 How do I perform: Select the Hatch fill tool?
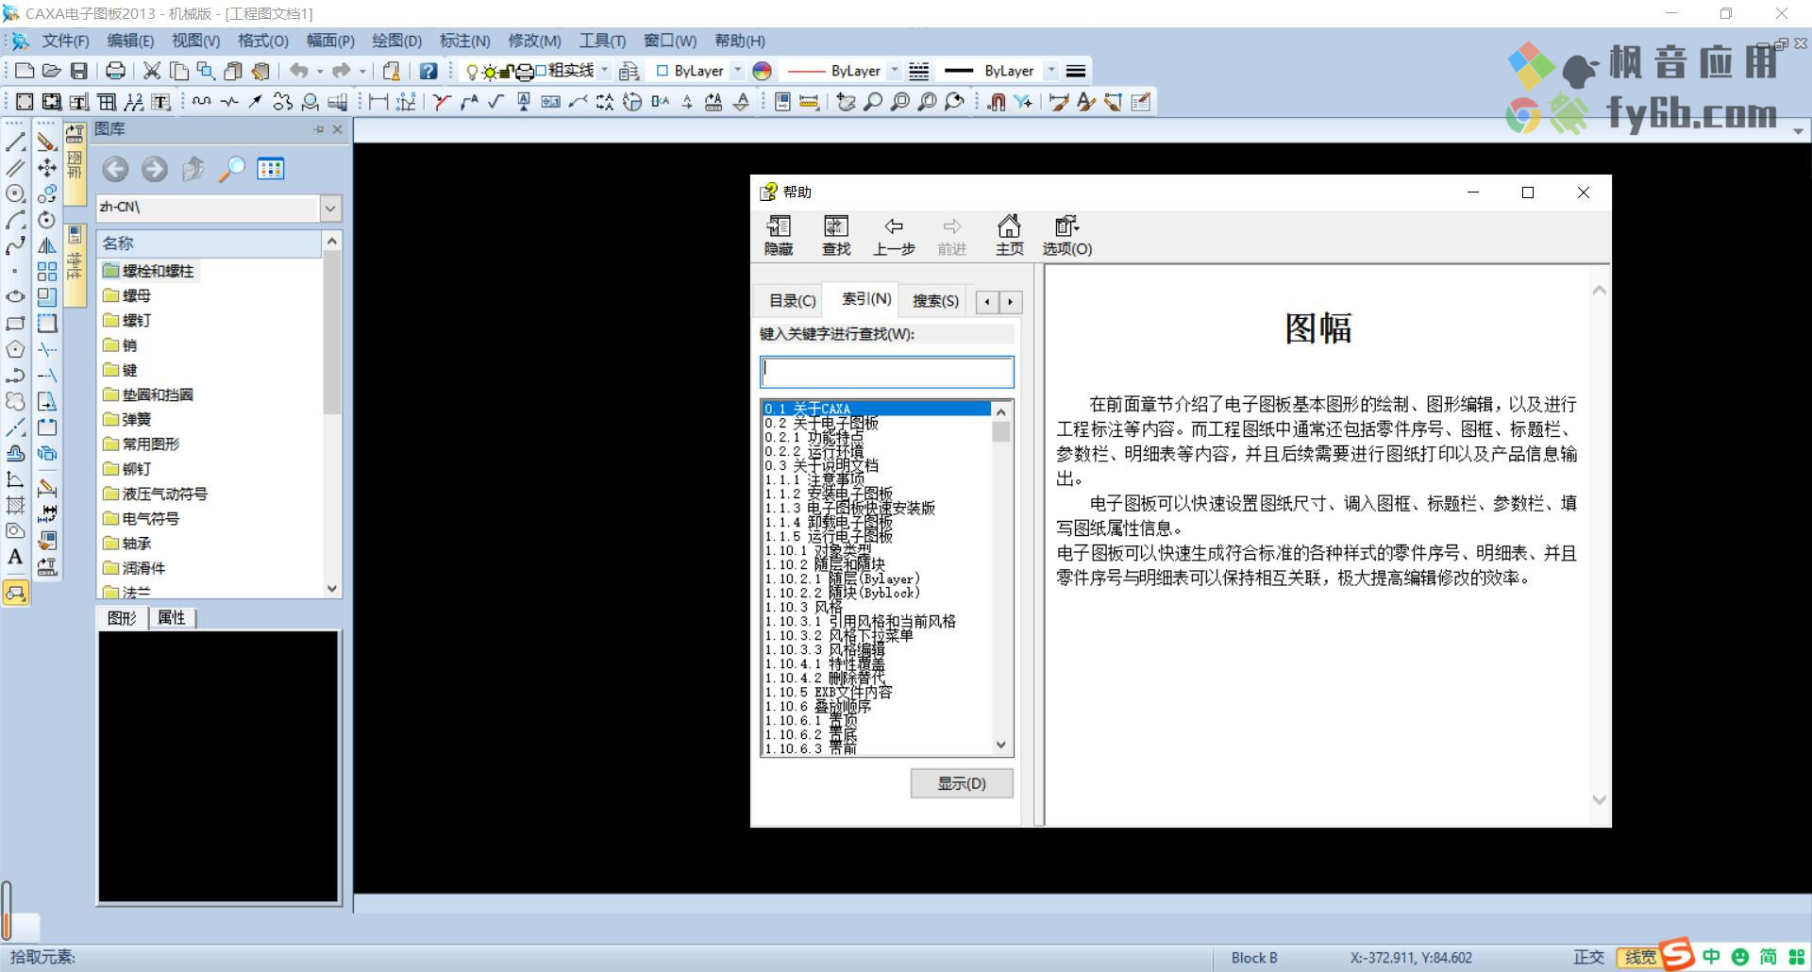(x=15, y=505)
